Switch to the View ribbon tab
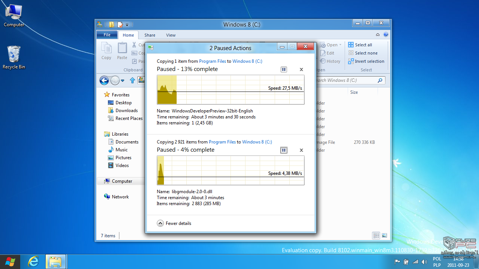 point(171,35)
